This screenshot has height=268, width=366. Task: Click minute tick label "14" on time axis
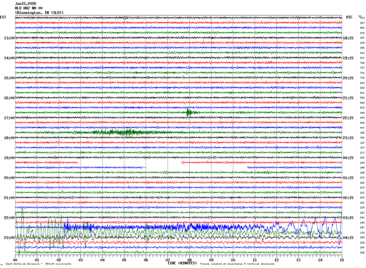(x=320, y=260)
